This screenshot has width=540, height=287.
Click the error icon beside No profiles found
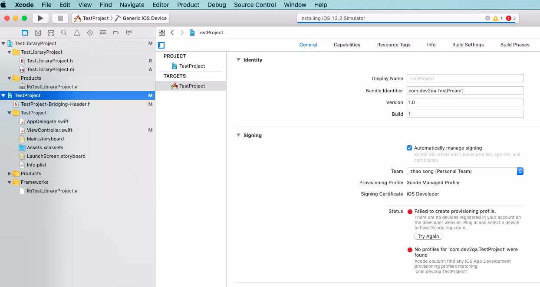410,250
